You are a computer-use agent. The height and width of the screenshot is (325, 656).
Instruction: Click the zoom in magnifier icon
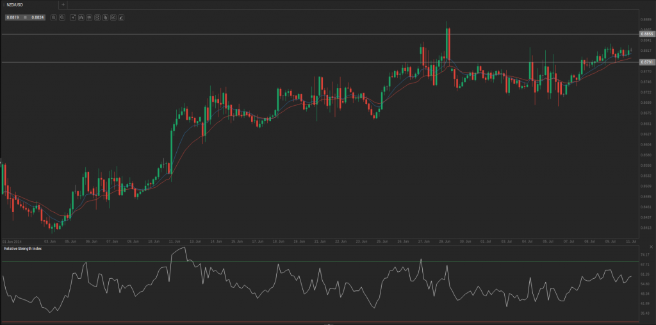61,17
